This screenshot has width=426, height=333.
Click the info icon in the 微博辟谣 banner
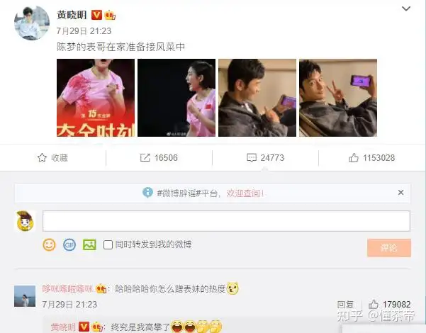click(147, 193)
